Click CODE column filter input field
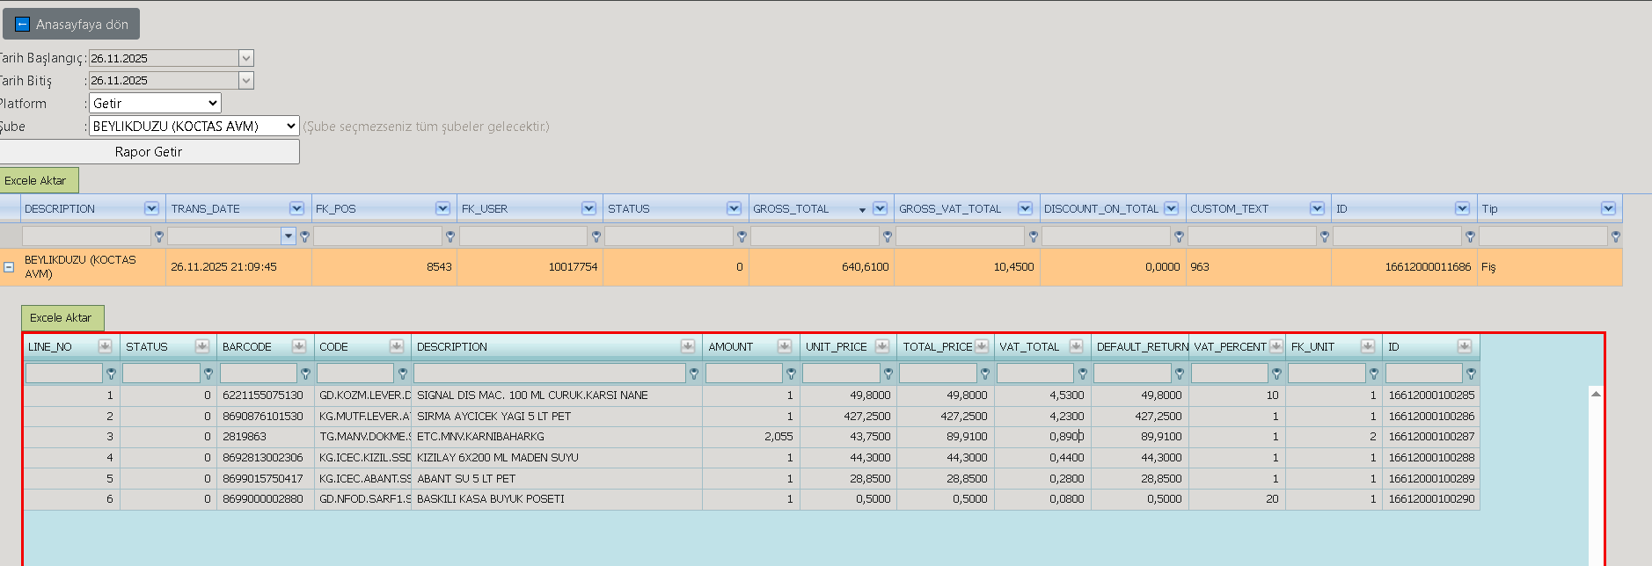This screenshot has width=1652, height=566. 355,374
